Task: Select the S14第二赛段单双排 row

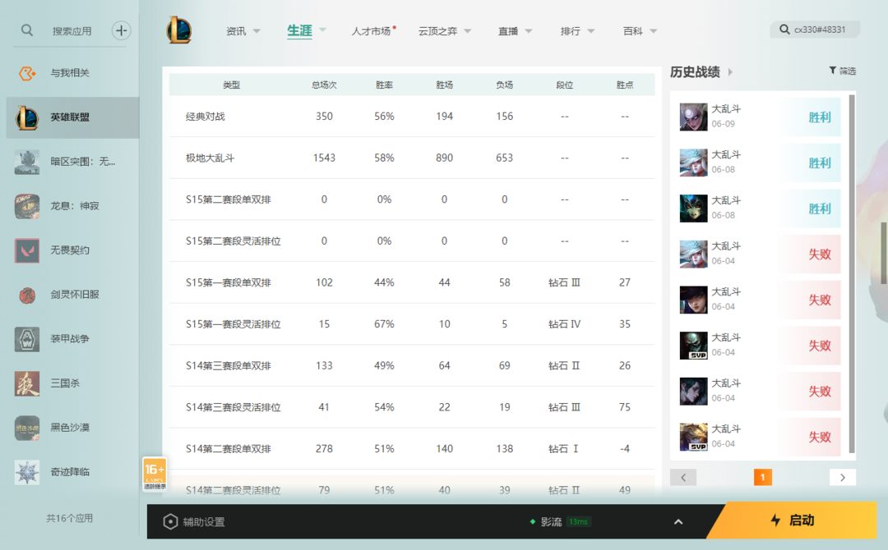Action: click(412, 449)
